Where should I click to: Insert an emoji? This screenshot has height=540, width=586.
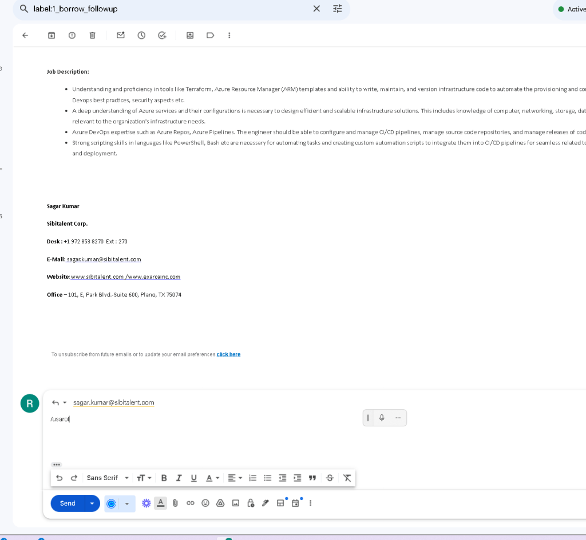pos(205,503)
